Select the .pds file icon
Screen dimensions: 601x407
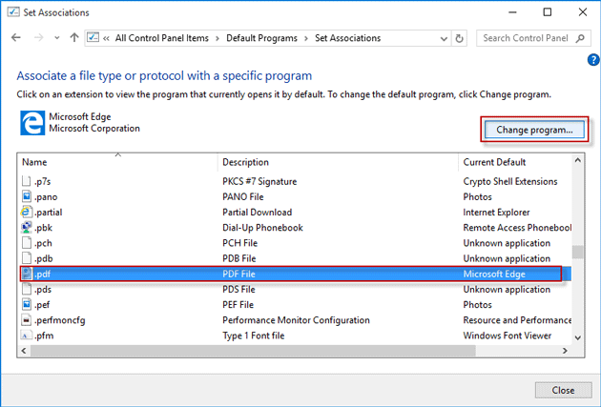coord(26,289)
